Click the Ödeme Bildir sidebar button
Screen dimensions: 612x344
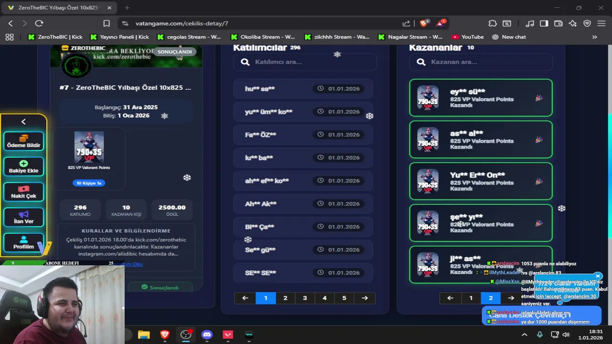(x=23, y=141)
